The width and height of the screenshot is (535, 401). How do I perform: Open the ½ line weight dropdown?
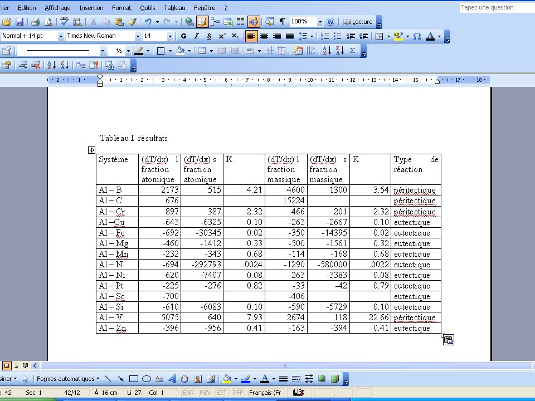click(128, 51)
